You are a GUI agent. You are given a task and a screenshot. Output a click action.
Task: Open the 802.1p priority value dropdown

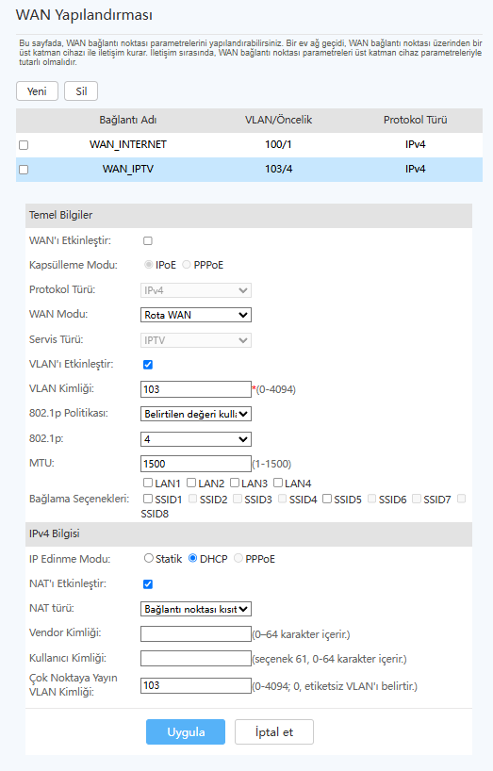196,439
